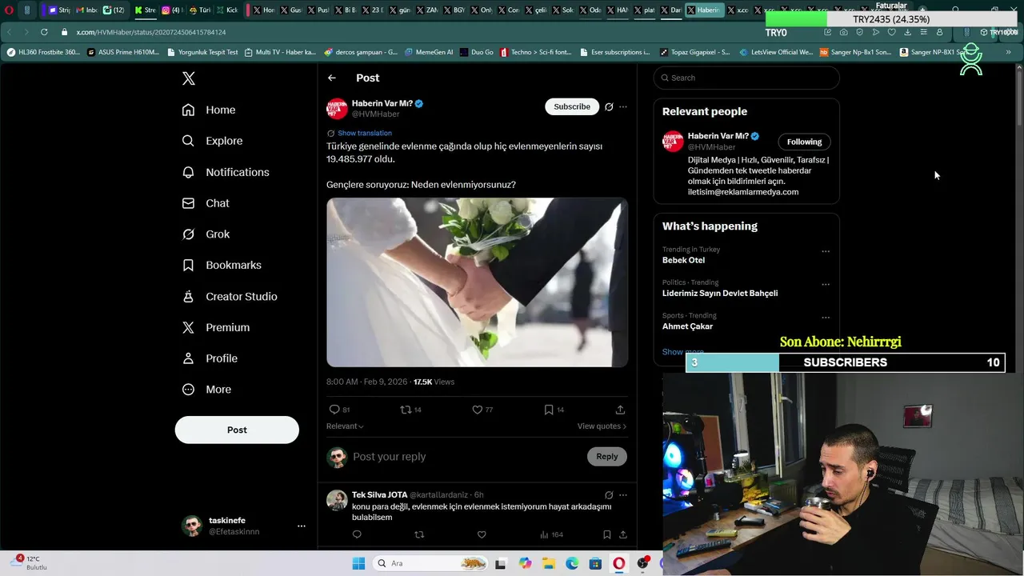Open post options three-dot menu
This screenshot has width=1024, height=576.
click(x=623, y=106)
